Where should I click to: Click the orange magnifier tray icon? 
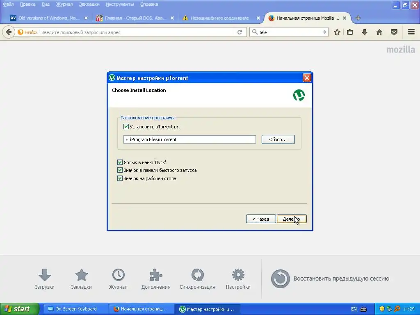pos(397,309)
